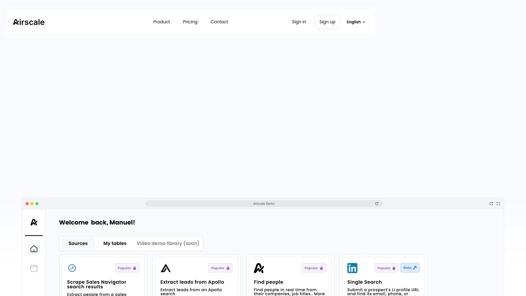This screenshot has height=296, width=526.
Task: Click the Airscale logo icon atop the sidebar
Action: tap(33, 222)
